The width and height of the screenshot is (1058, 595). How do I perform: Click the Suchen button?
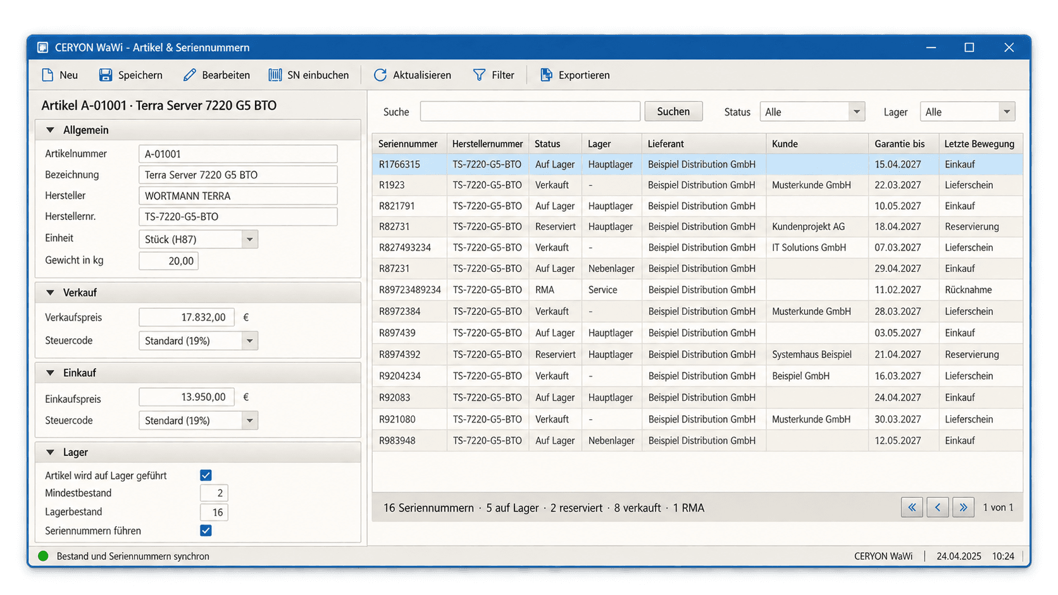coord(673,111)
